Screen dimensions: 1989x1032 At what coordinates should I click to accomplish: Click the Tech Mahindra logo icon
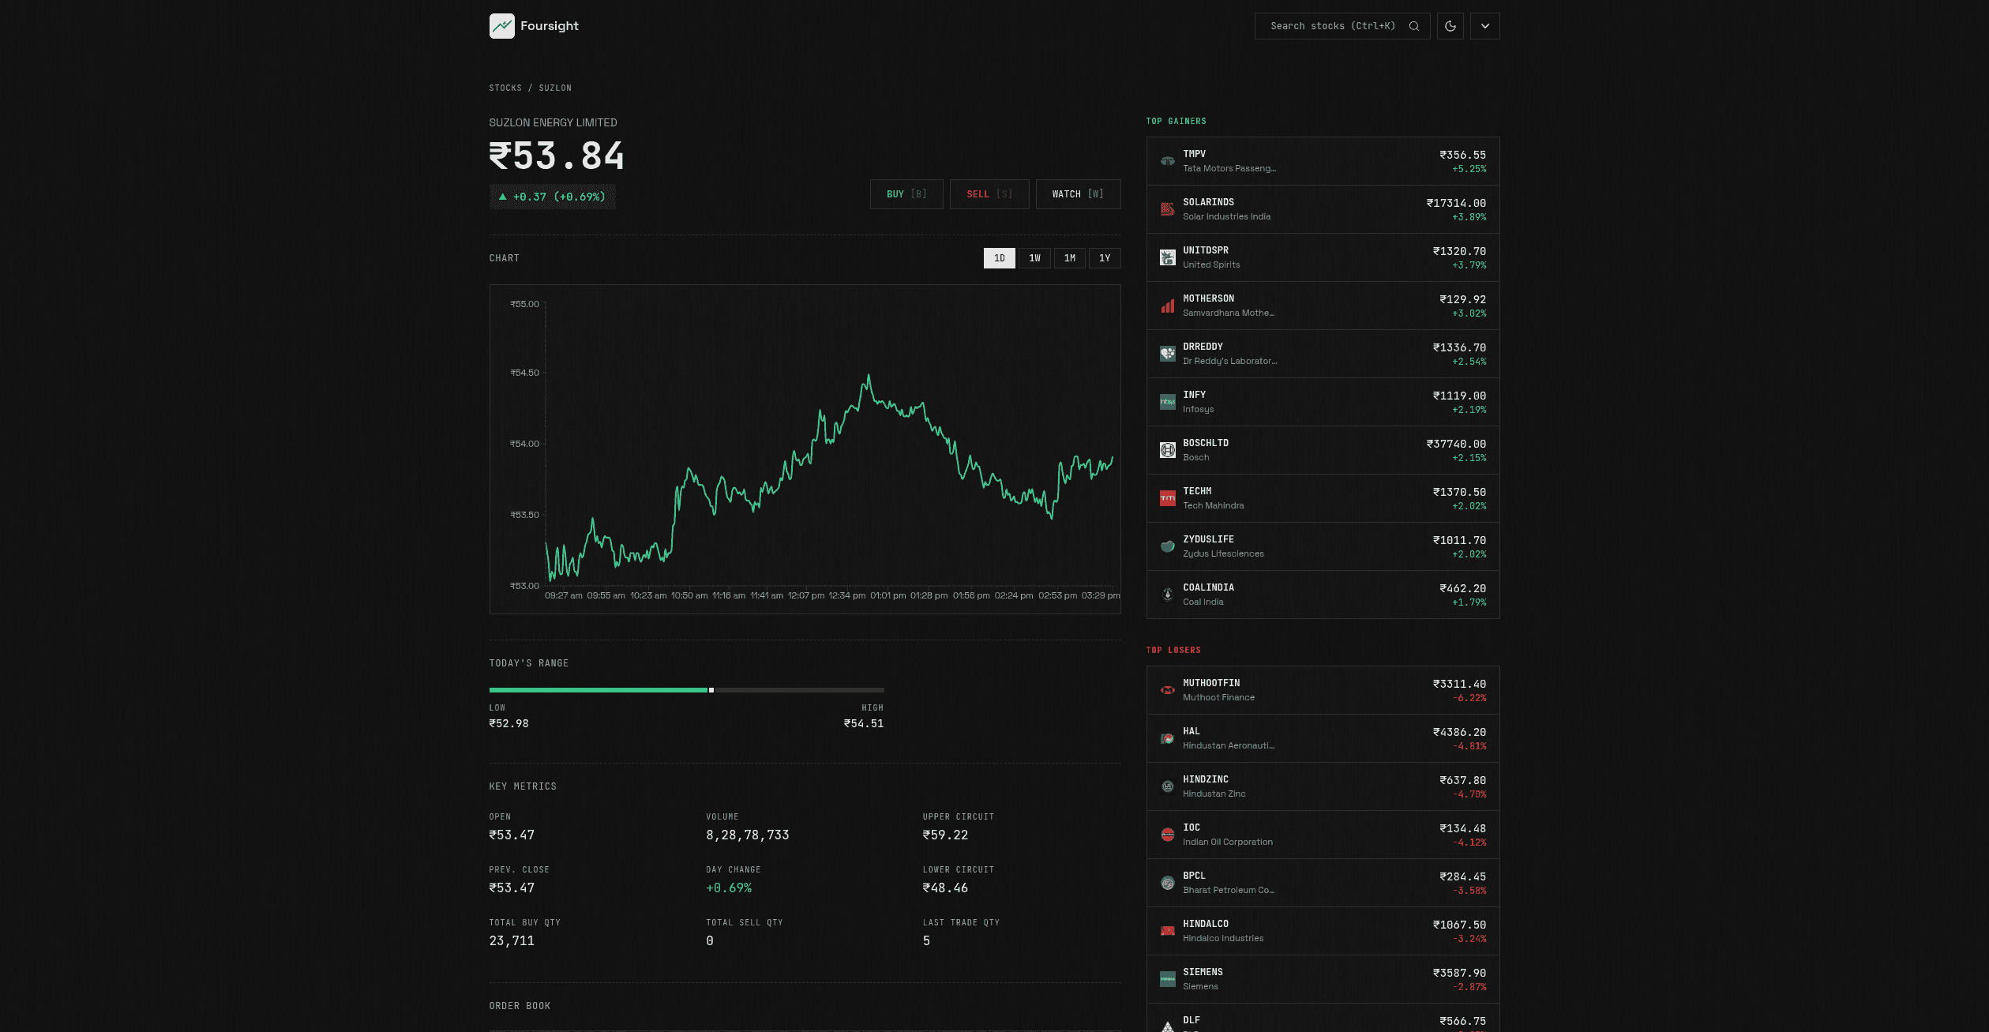pos(1167,498)
